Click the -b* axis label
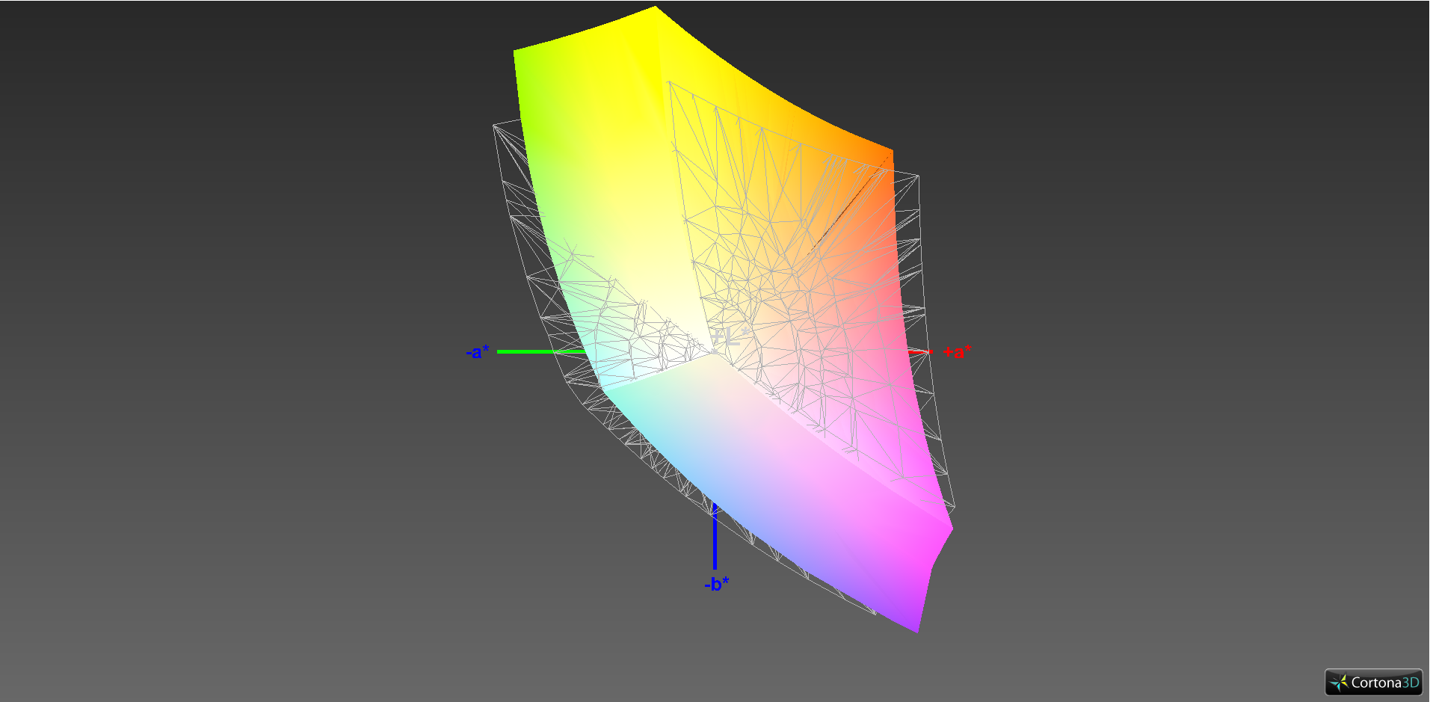This screenshot has height=702, width=1430. [x=716, y=584]
